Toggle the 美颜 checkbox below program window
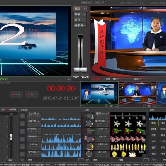This screenshot has width=166, height=166. [104, 79]
